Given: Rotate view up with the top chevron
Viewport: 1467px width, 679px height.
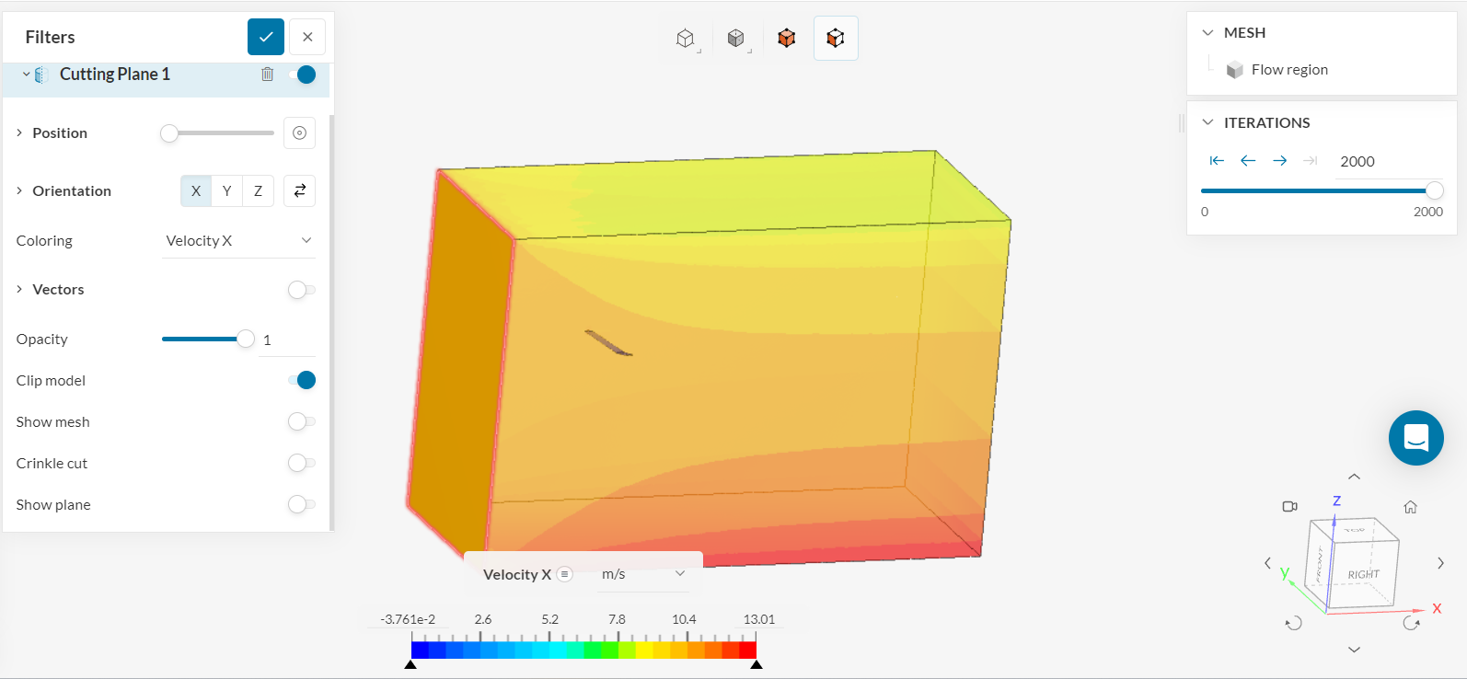Looking at the screenshot, I should [1354, 477].
